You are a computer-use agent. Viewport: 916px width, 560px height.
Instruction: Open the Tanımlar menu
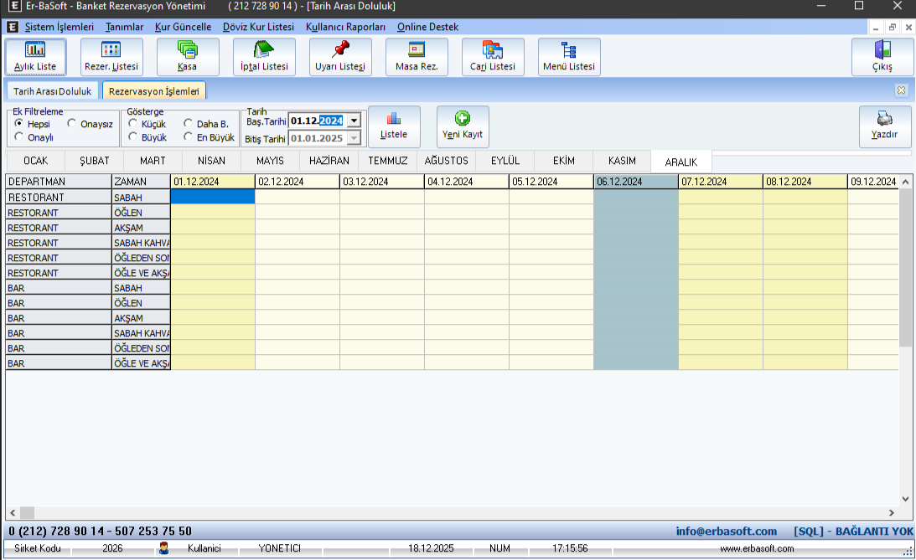124,27
